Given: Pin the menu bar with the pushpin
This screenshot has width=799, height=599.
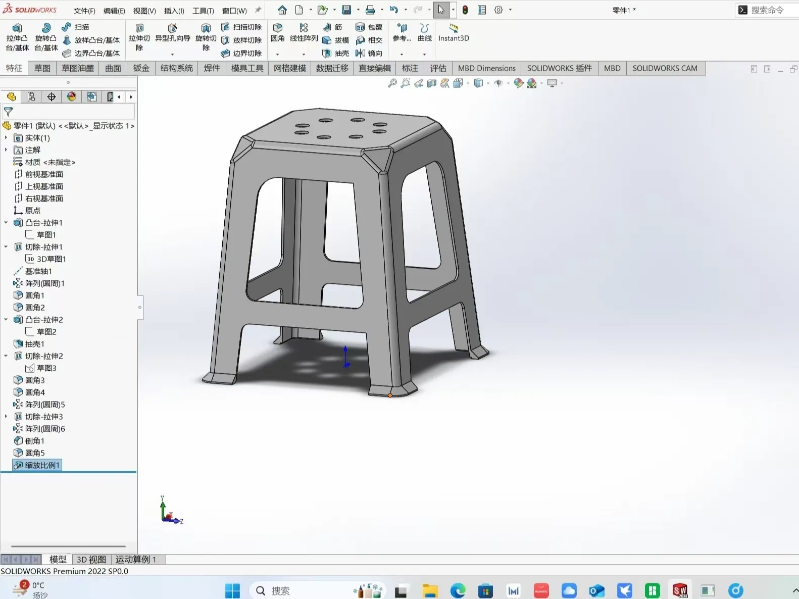Looking at the screenshot, I should 258,10.
